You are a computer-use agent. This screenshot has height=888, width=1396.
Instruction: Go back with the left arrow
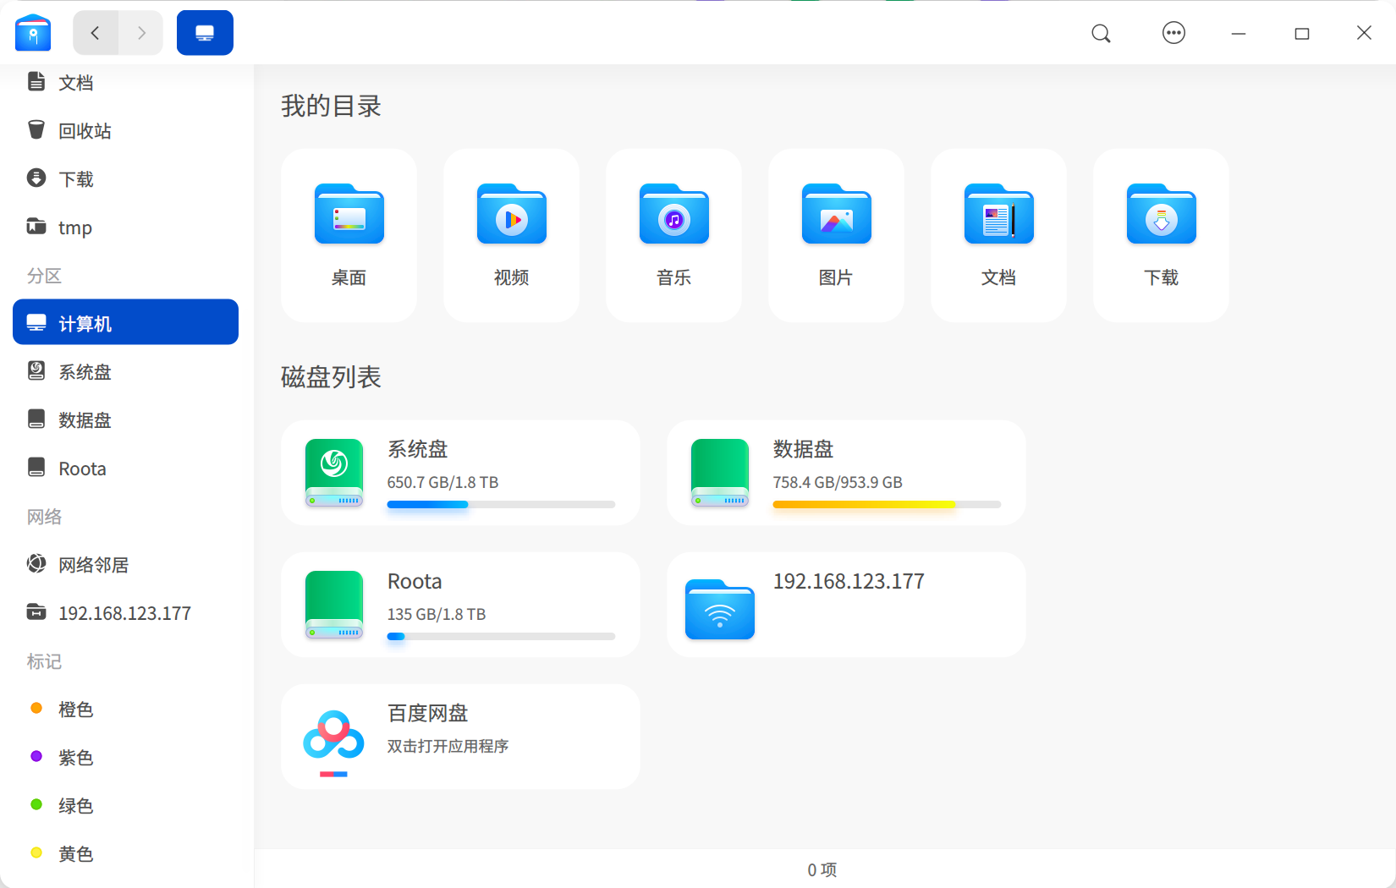click(96, 33)
